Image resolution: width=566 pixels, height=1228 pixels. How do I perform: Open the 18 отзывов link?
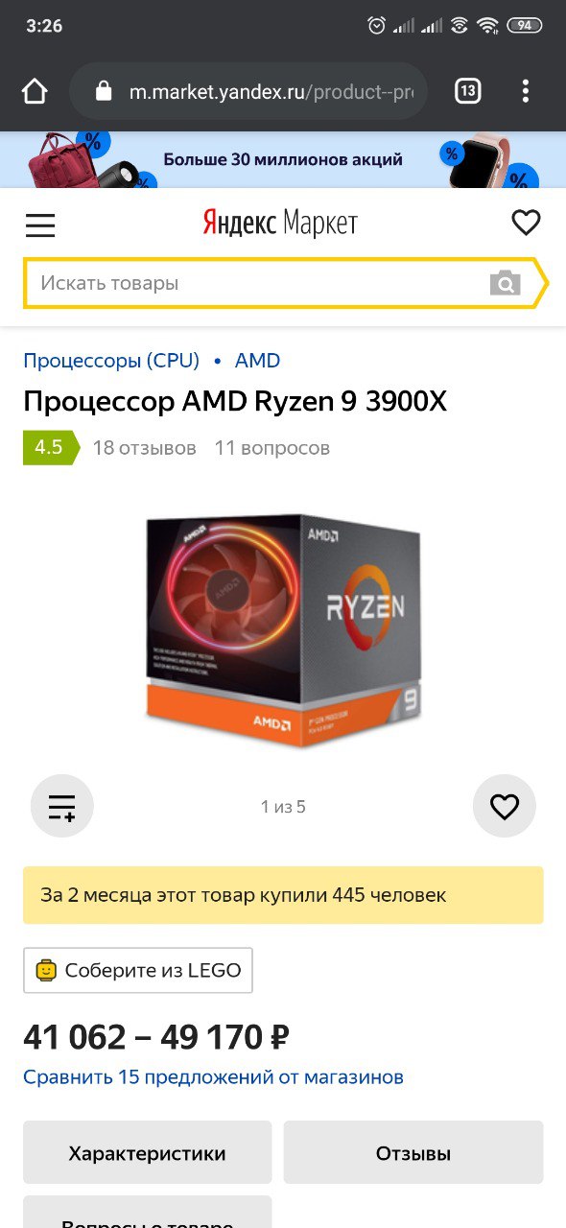tap(144, 448)
